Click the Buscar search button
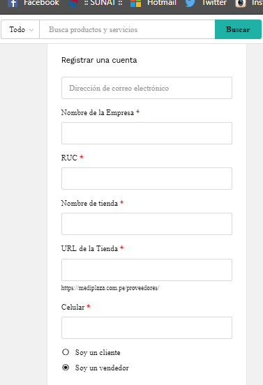The width and height of the screenshot is (263, 385). (x=238, y=29)
